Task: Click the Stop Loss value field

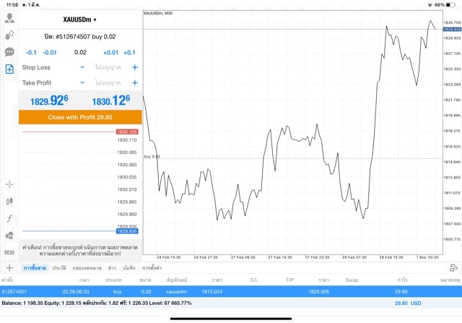Action: click(x=108, y=67)
